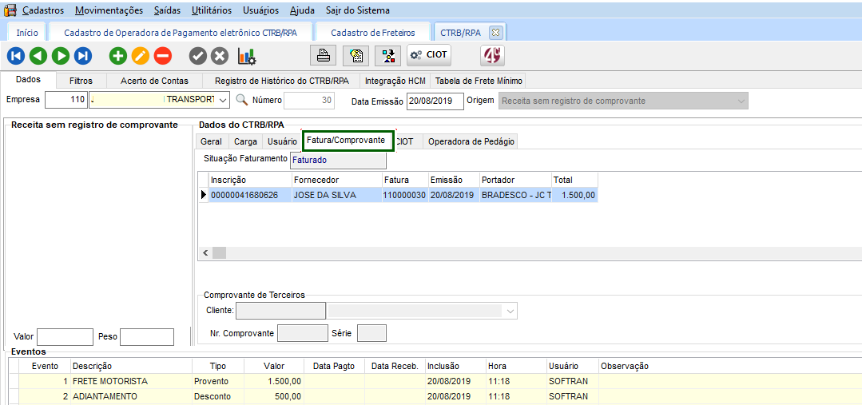Close the CTRB/RPA tab
862x405 pixels.
point(495,33)
